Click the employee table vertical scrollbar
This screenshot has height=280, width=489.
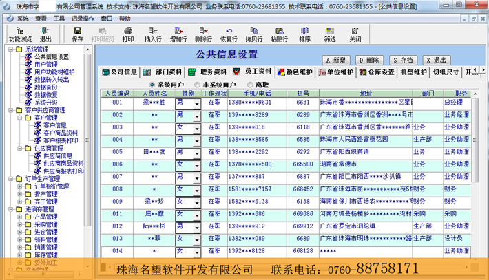[475, 140]
